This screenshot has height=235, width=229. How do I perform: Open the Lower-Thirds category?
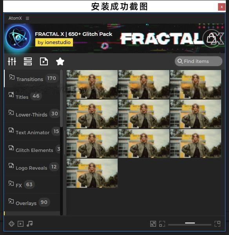(x=32, y=114)
